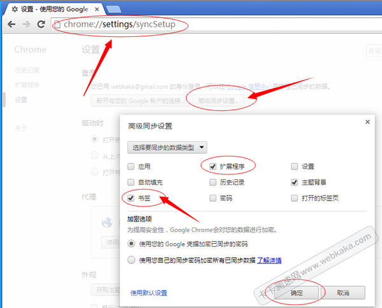Close the 高级同步设置 dialog with X
382x308 pixels.
click(367, 122)
